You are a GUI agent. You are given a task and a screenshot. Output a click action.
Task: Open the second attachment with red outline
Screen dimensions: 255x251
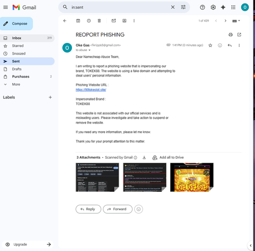(145, 177)
